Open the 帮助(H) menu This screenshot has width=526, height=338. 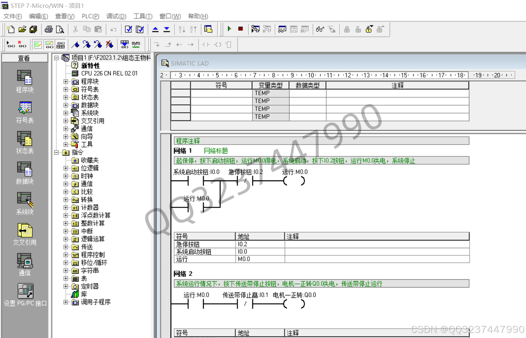[198, 16]
